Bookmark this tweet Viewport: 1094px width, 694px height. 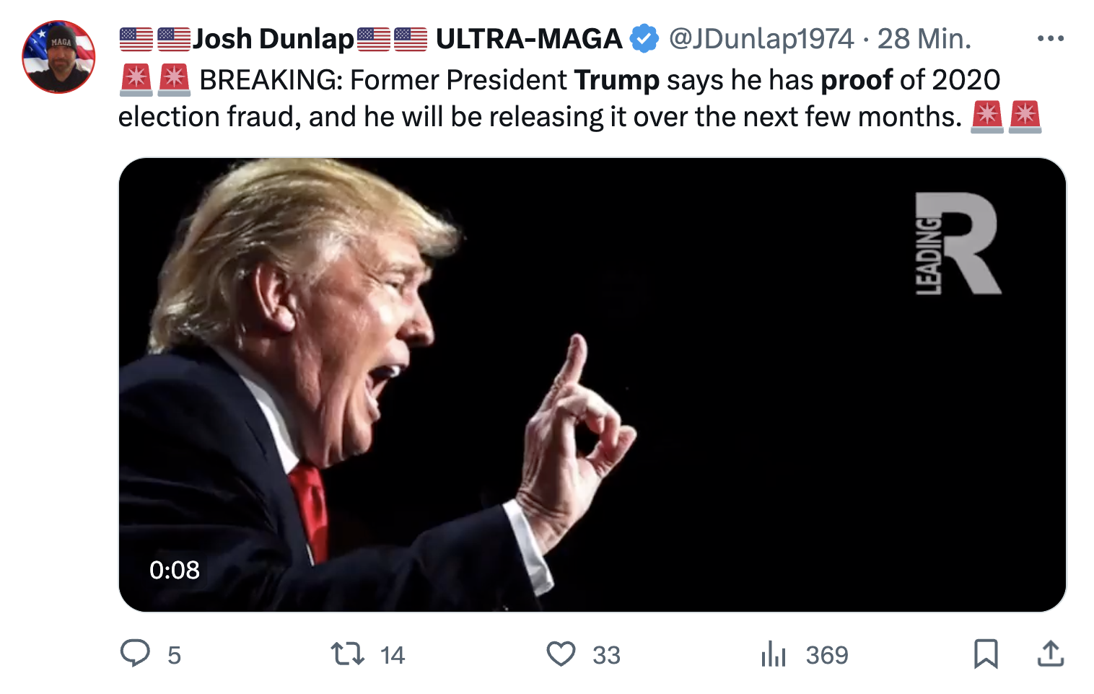pyautogui.click(x=986, y=654)
